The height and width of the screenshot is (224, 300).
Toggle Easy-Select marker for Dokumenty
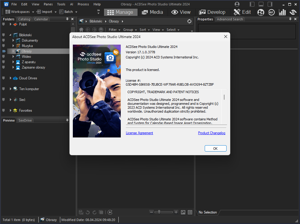[3, 40]
